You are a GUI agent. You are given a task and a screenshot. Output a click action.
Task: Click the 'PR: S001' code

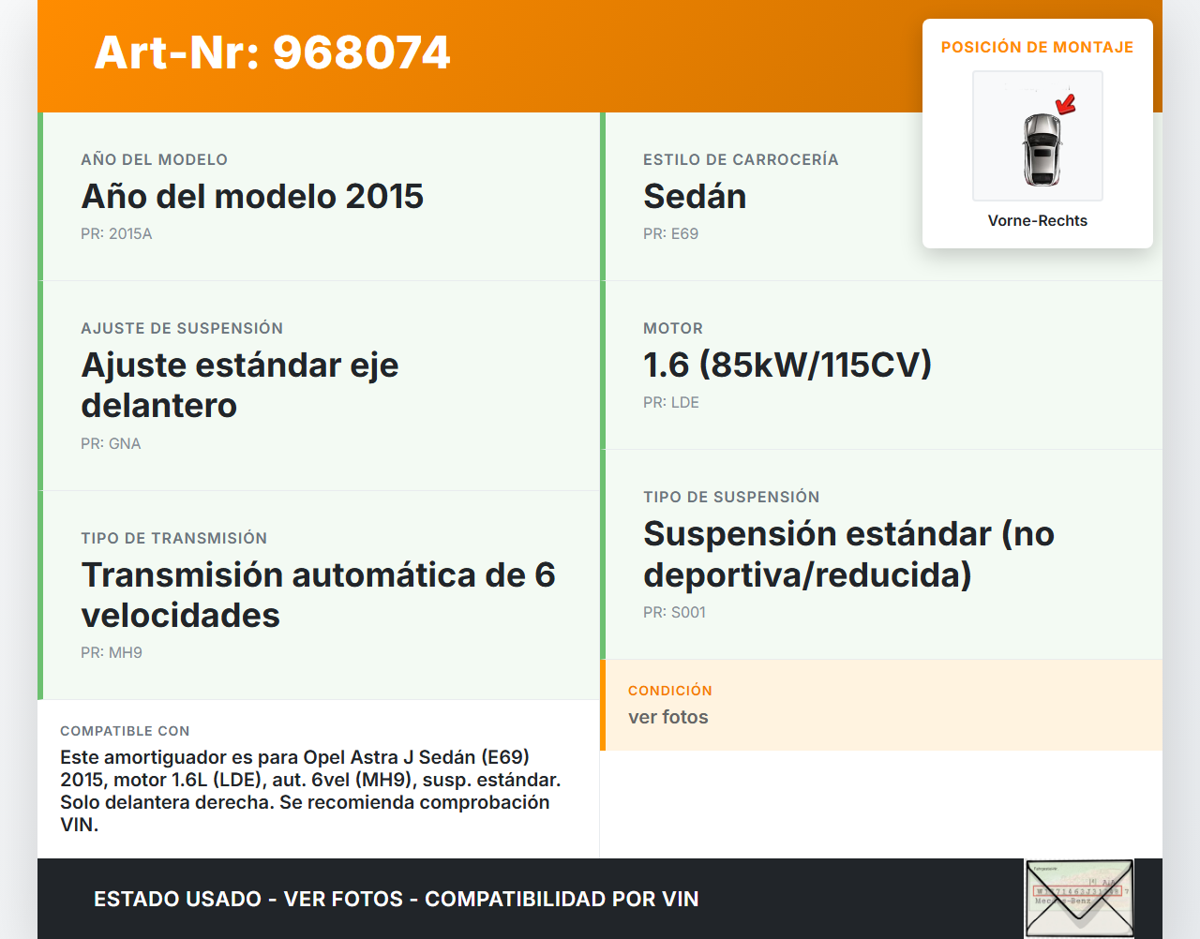click(675, 612)
